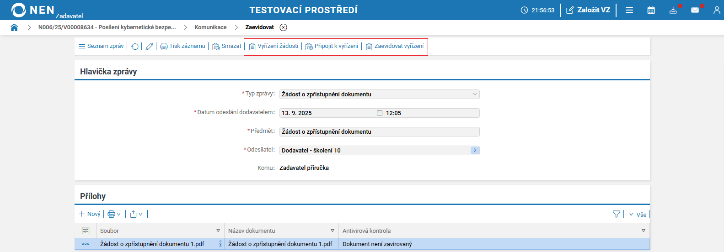
Task: Edit the record with pencil icon
Action: 149,47
